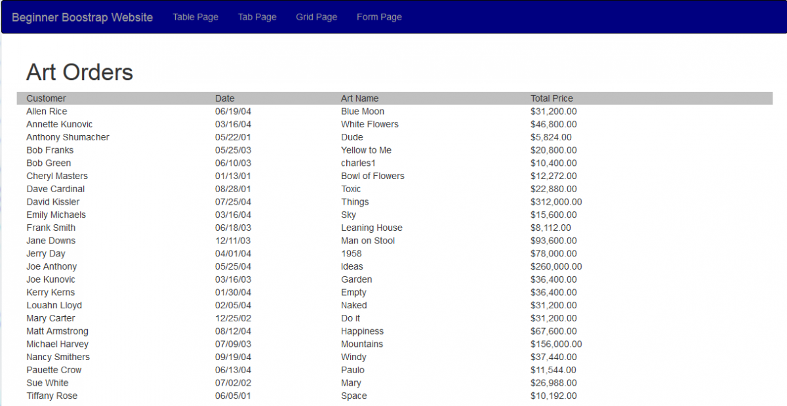Image resolution: width=787 pixels, height=406 pixels.
Task: Click the Customer column header
Action: point(46,98)
